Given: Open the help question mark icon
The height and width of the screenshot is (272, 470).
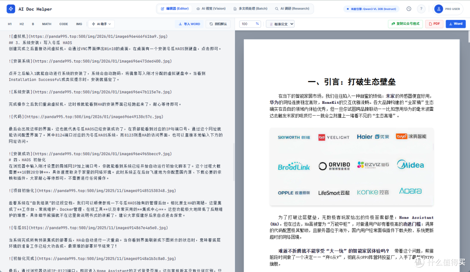Looking at the screenshot, I should pyautogui.click(x=421, y=9).
